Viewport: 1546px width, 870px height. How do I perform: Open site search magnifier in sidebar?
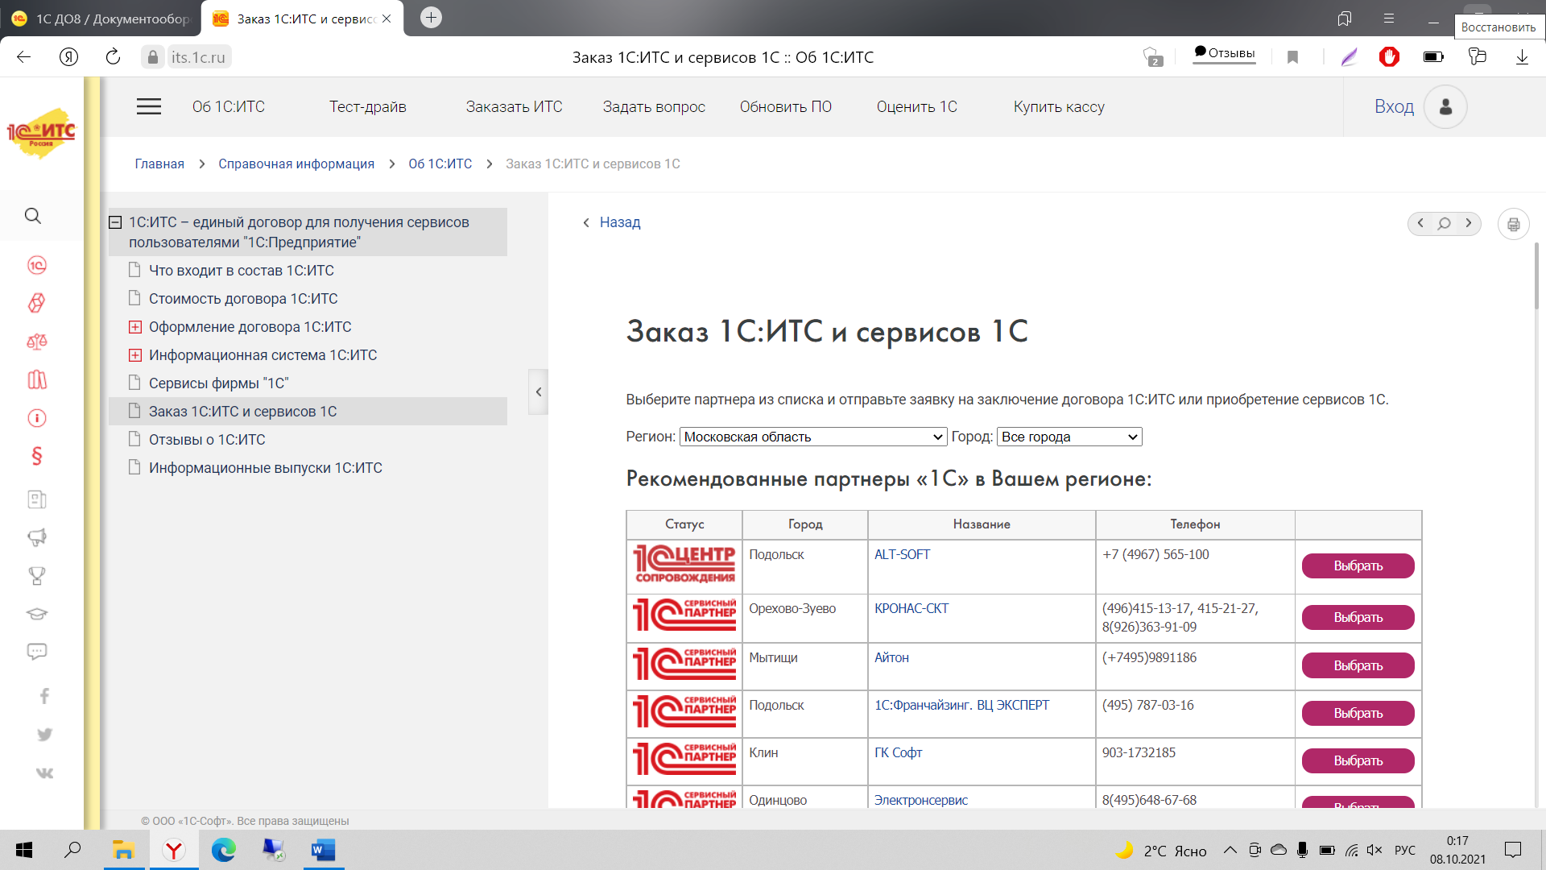(33, 216)
